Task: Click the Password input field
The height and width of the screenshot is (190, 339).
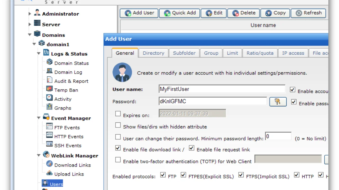Action: click(213, 101)
